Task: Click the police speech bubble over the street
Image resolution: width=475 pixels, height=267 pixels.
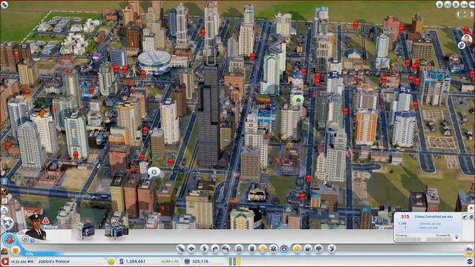Action: coord(154,172)
